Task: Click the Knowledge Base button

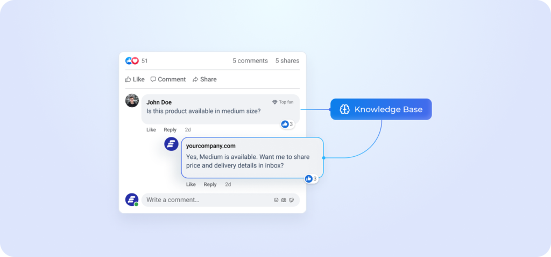Action: click(381, 109)
